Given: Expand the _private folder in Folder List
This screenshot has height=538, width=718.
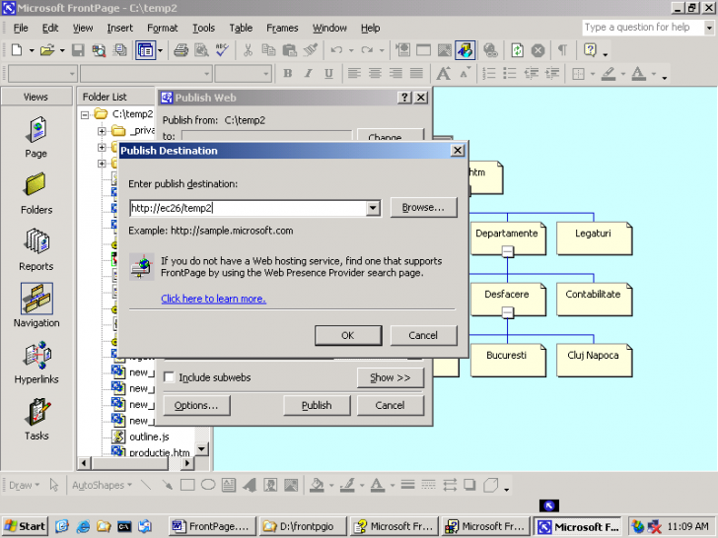Looking at the screenshot, I should (x=102, y=131).
